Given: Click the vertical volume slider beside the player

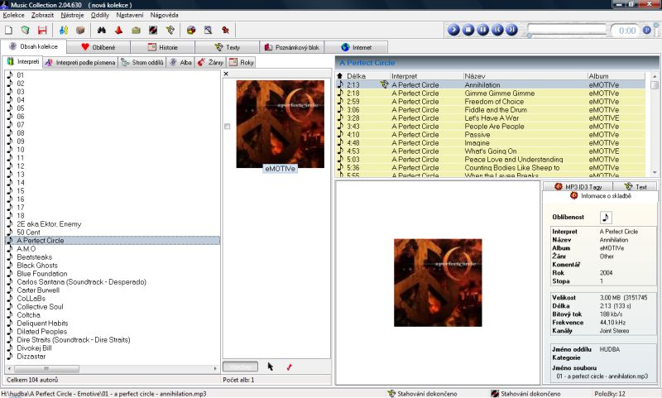Looking at the screenshot, I should 656,30.
